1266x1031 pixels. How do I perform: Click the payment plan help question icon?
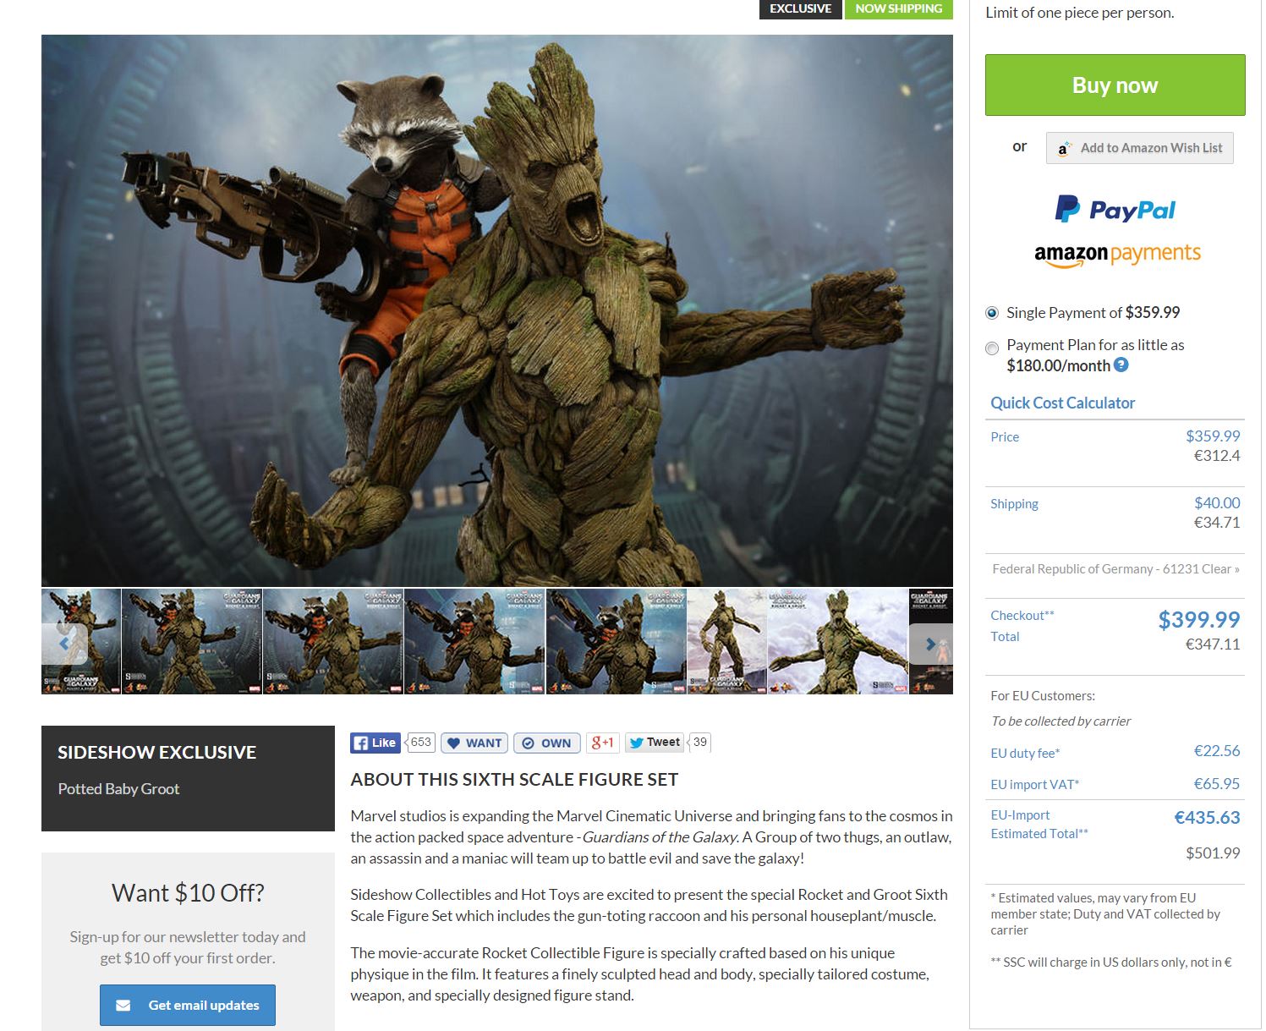(x=1121, y=365)
